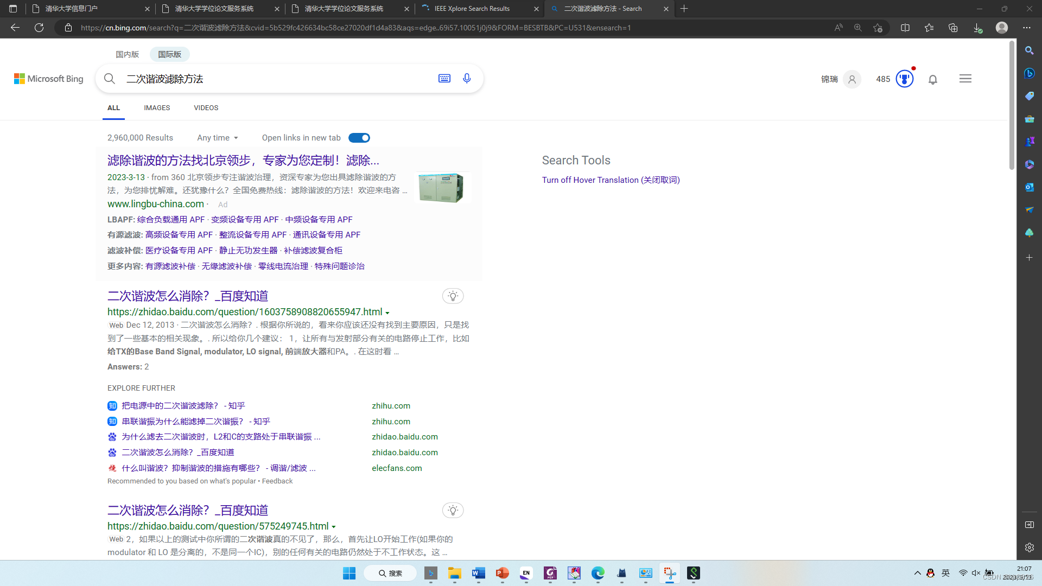Image resolution: width=1042 pixels, height=586 pixels.
Task: Click the browser back arrow
Action: (15, 28)
